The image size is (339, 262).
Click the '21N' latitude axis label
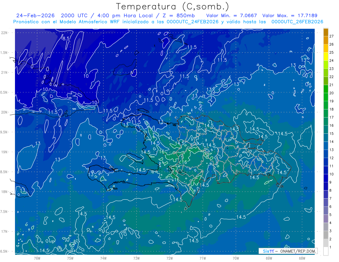(5, 72)
